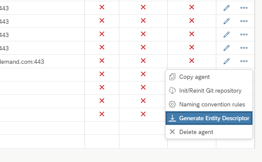Edit the agent in the demand.com:443 row
The height and width of the screenshot is (162, 262).
227,61
